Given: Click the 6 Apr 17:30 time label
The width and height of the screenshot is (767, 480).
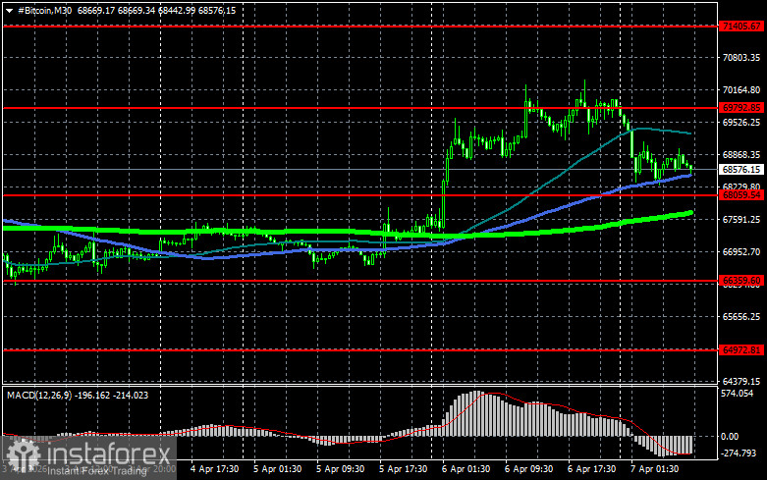Looking at the screenshot, I should pyautogui.click(x=592, y=469).
